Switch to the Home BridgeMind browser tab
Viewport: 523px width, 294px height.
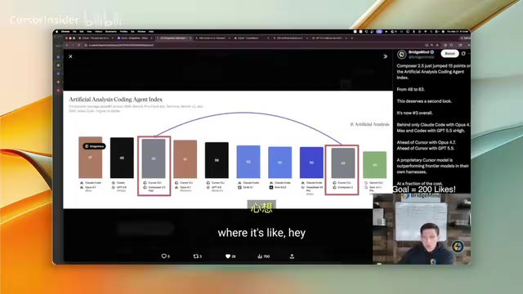tap(134, 38)
